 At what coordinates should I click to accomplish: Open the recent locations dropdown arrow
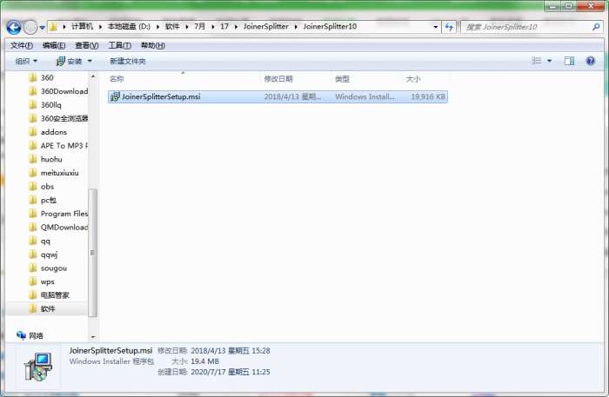[x=43, y=28]
